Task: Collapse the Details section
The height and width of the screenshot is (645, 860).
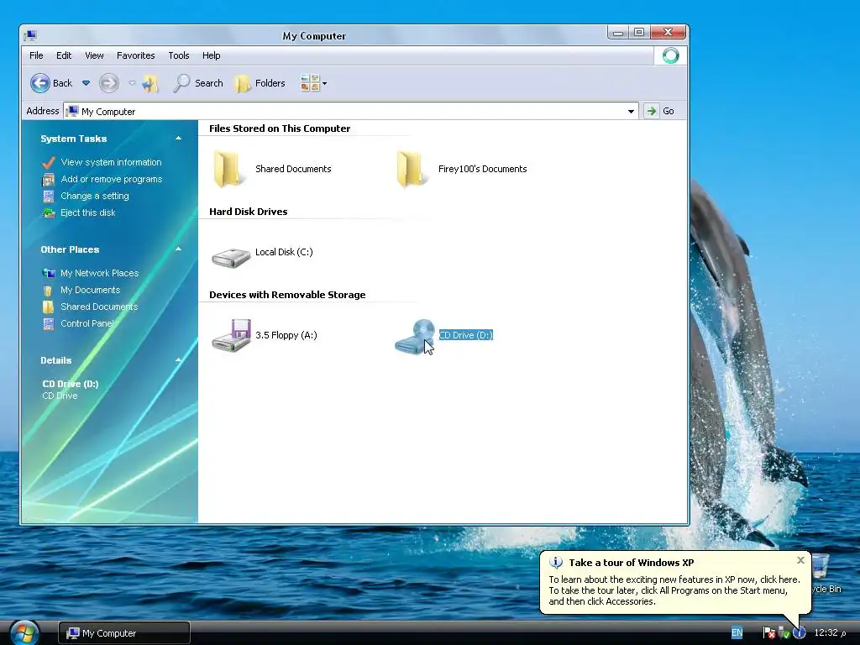Action: [x=178, y=359]
